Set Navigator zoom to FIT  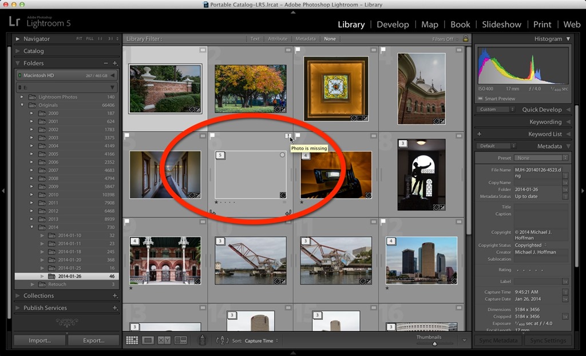pyautogui.click(x=79, y=39)
